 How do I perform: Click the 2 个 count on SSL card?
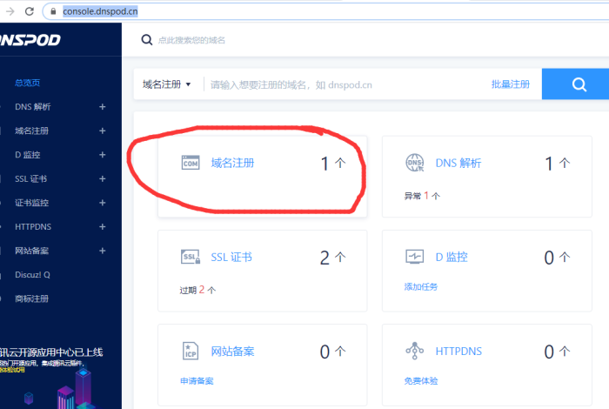pyautogui.click(x=333, y=258)
